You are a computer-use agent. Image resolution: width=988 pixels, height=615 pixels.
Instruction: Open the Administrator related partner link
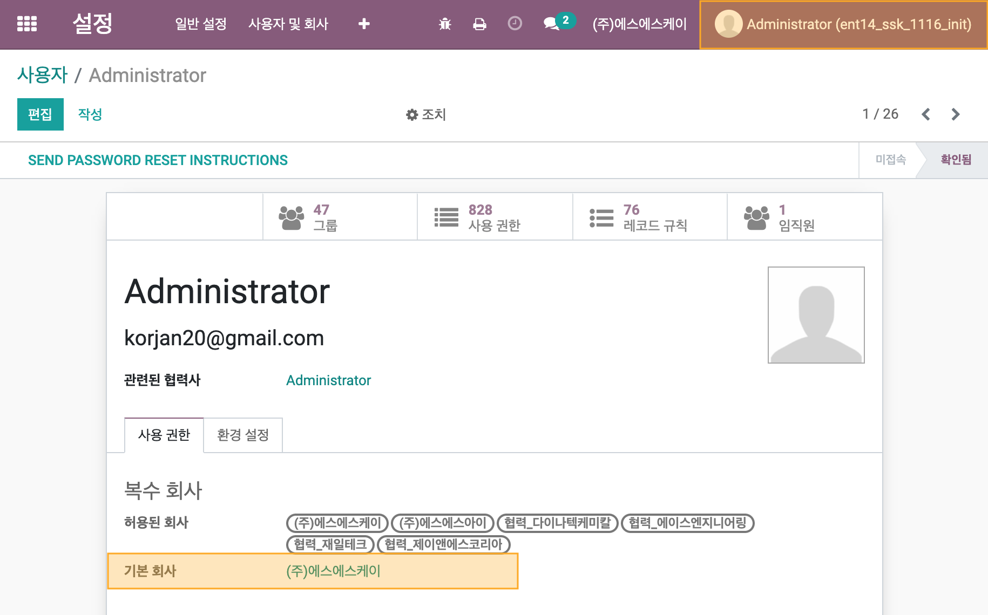coord(329,380)
